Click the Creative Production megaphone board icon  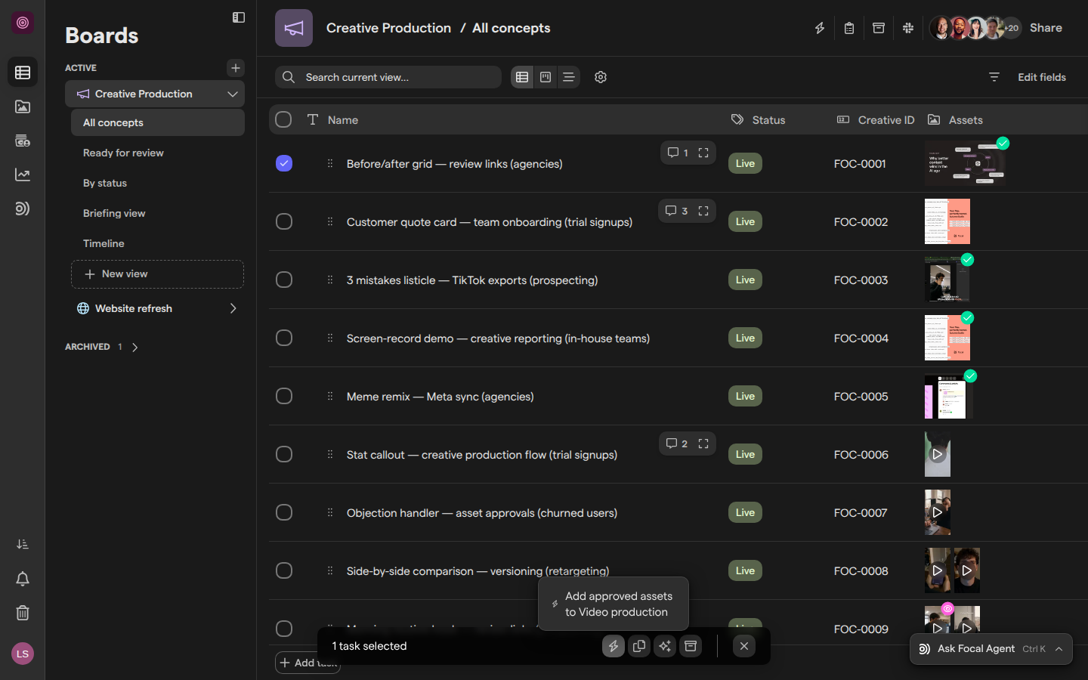pos(294,28)
